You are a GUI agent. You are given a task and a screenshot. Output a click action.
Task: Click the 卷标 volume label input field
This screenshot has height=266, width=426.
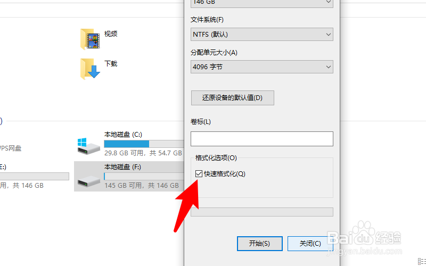pos(262,139)
